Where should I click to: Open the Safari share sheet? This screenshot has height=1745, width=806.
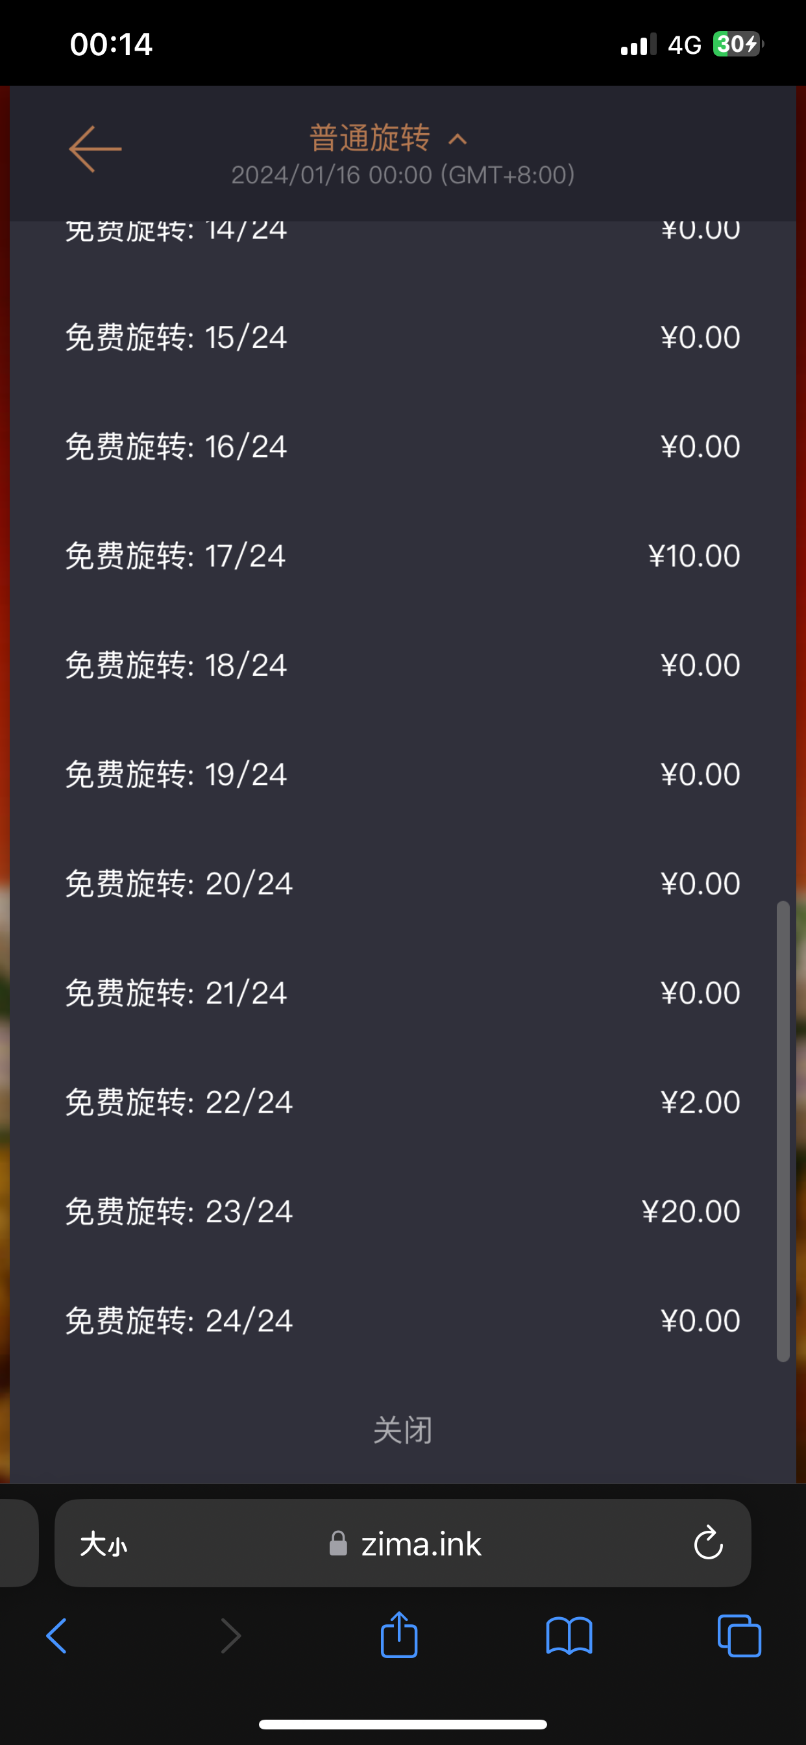tap(399, 1635)
